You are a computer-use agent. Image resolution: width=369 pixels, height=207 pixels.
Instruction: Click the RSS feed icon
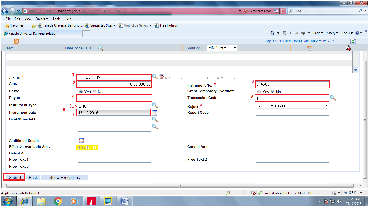[16, 41]
